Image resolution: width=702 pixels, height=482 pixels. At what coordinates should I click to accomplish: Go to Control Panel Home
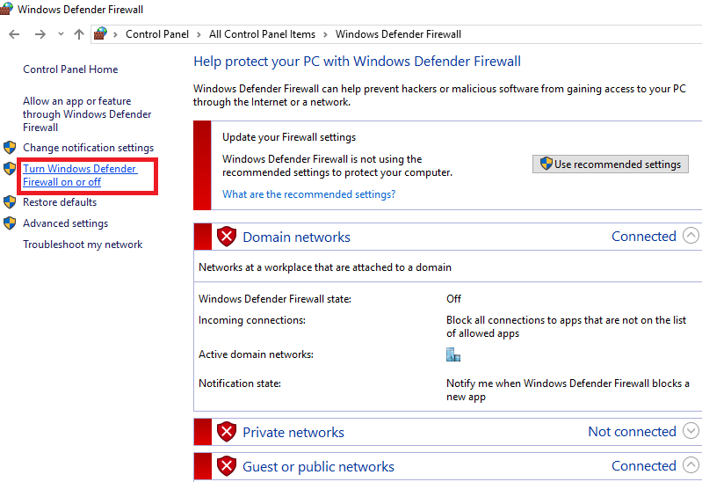point(70,69)
